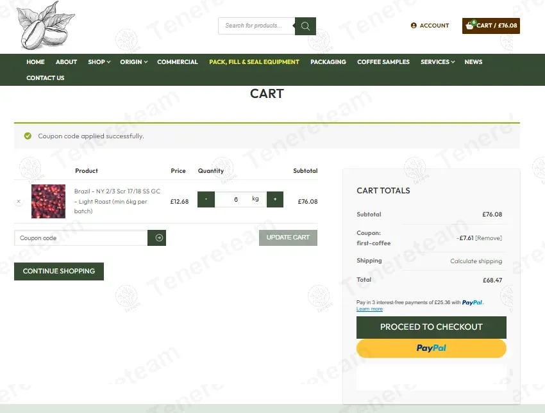Increase quantity with the plus button
The height and width of the screenshot is (413, 545).
coord(275,199)
